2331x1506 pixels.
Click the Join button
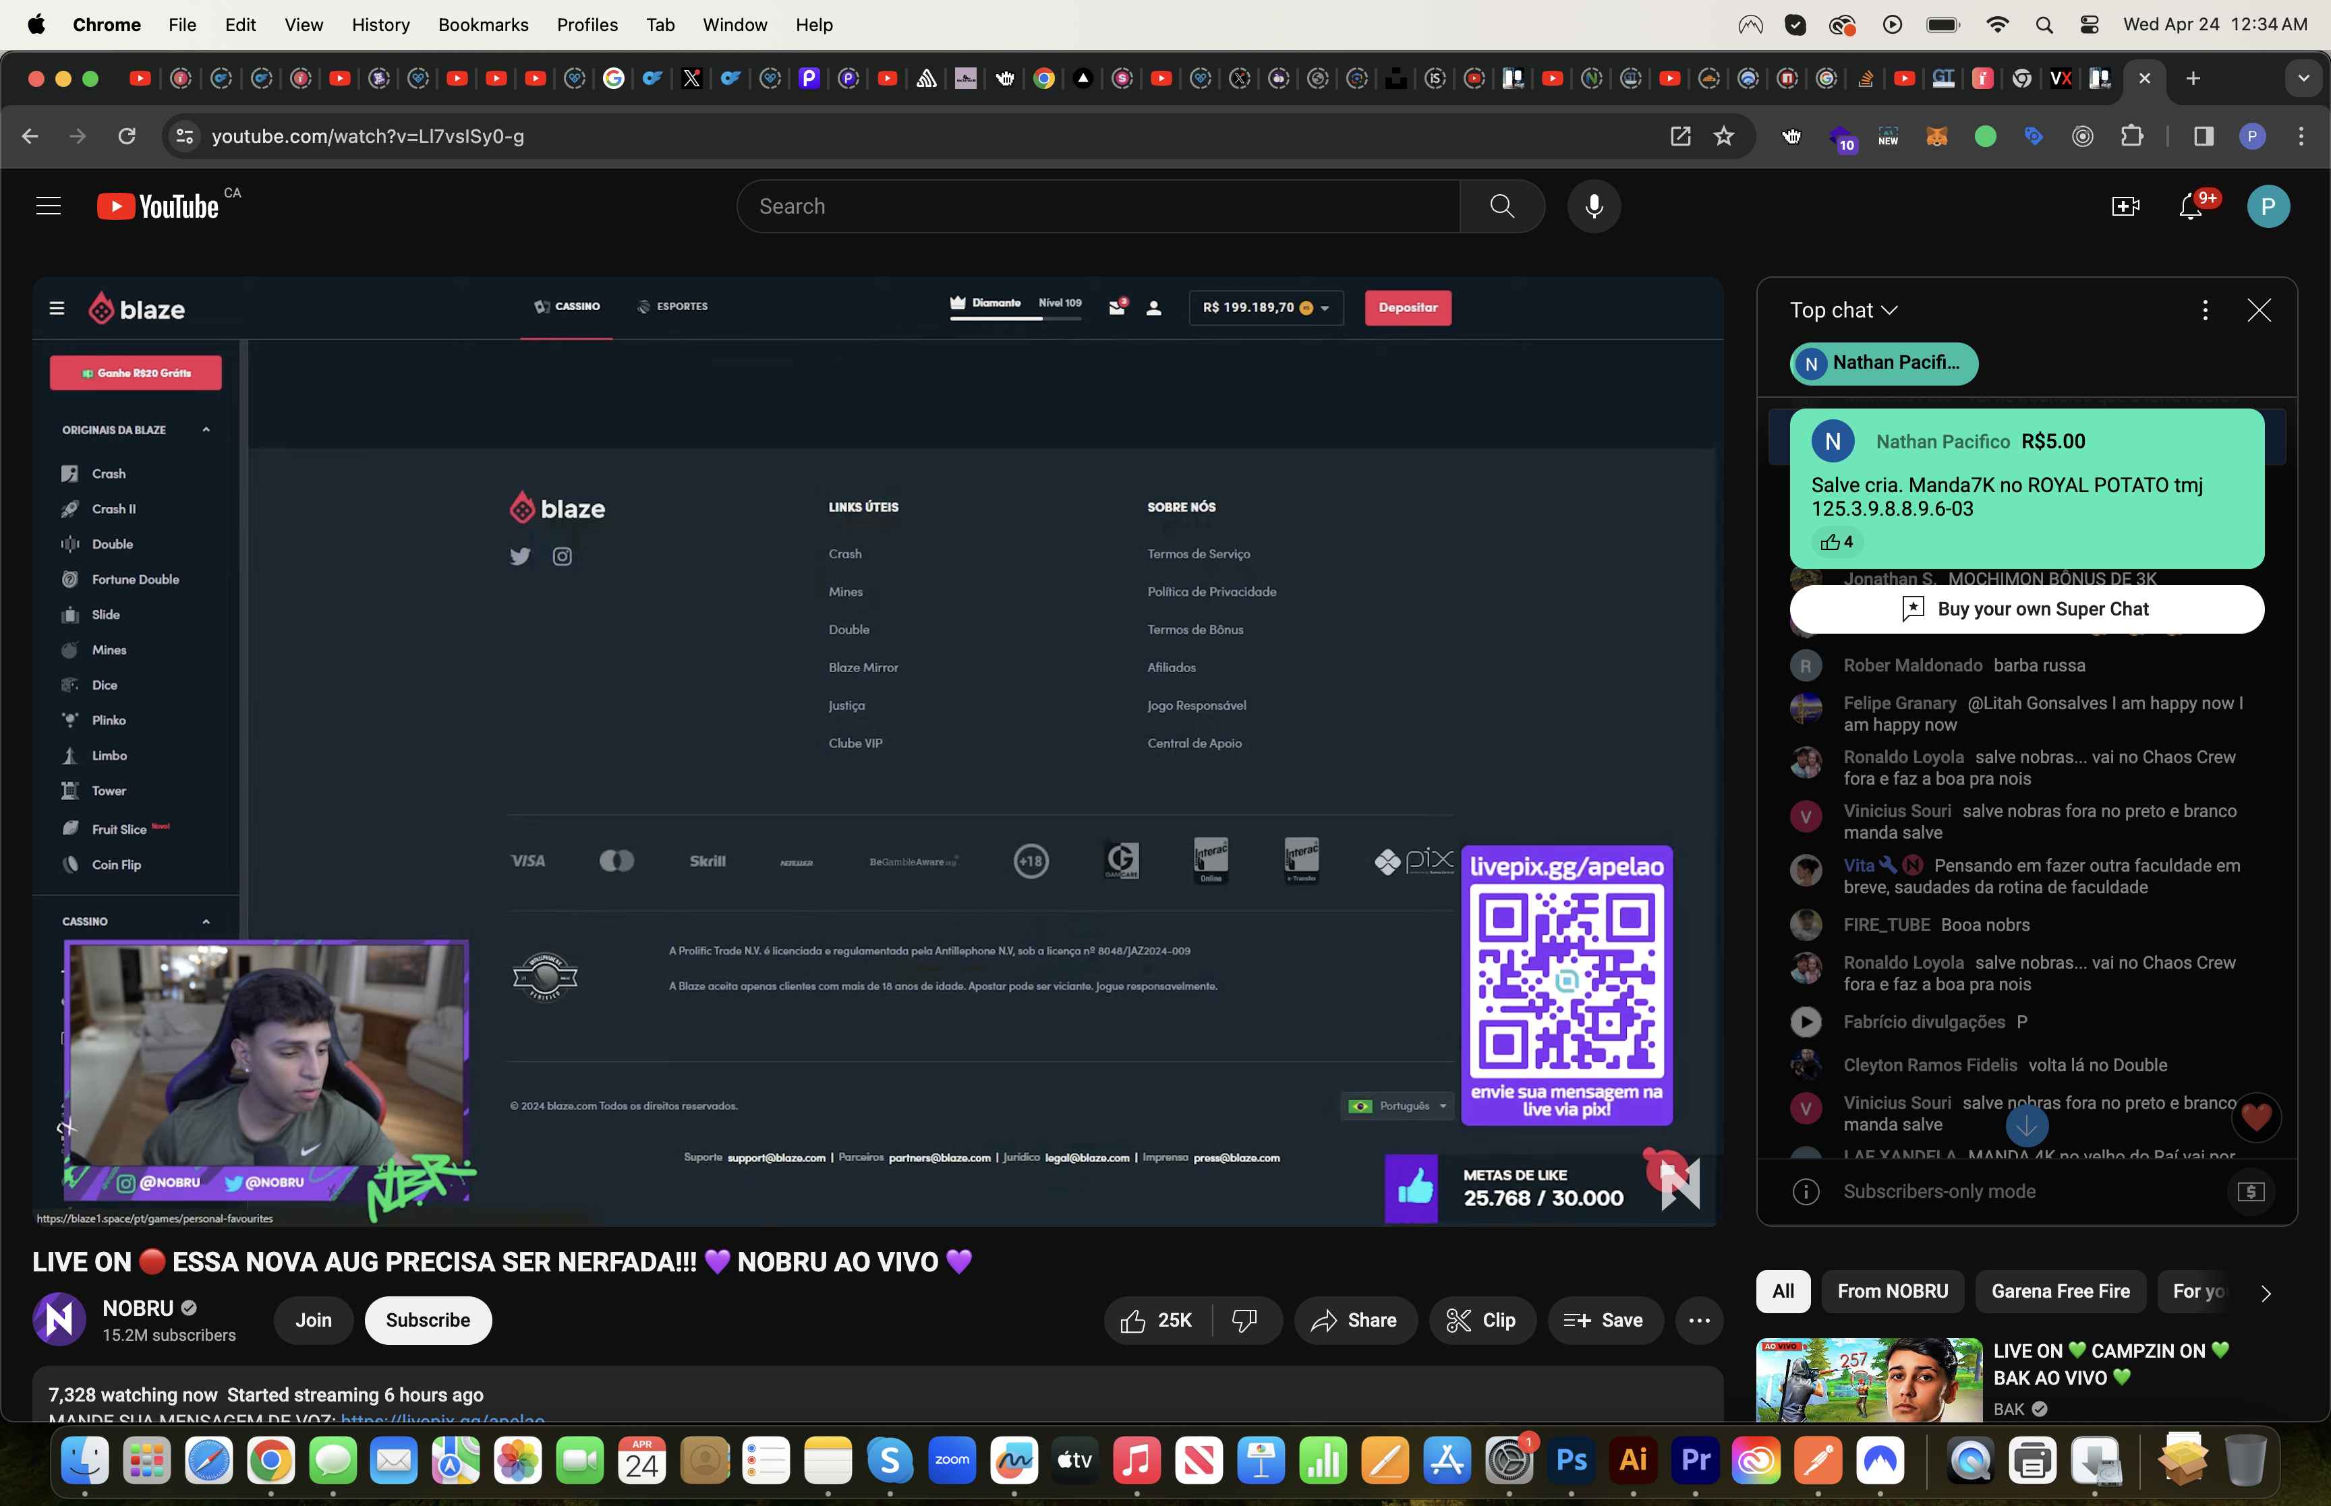[x=313, y=1320]
